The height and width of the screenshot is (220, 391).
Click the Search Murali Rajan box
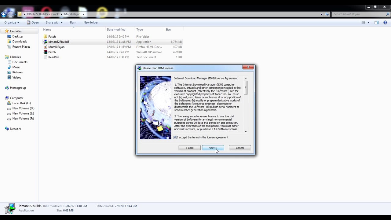pos(360,14)
